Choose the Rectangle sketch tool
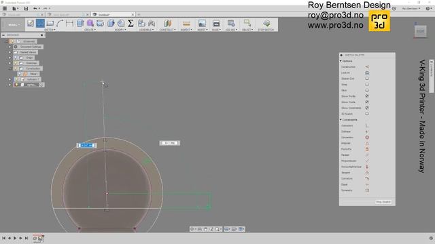The image size is (435, 244). tap(50, 23)
